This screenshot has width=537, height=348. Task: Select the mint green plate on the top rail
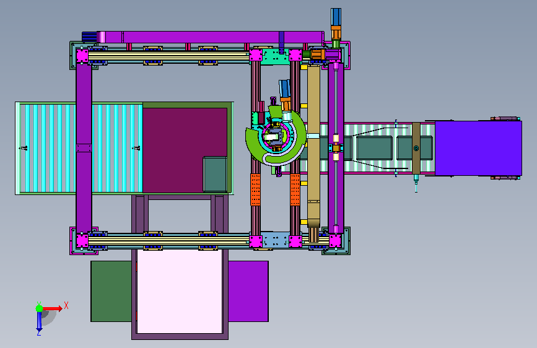pyautogui.click(x=276, y=56)
